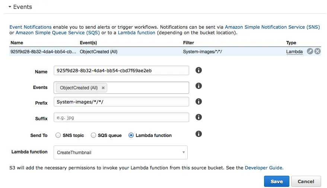327x188 pixels.
Task: Open the Developer Guide link
Action: (264, 168)
